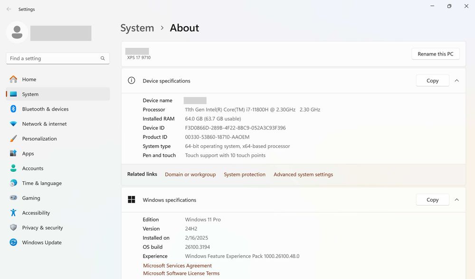
Task: Copy the Device specifications
Action: (x=432, y=81)
